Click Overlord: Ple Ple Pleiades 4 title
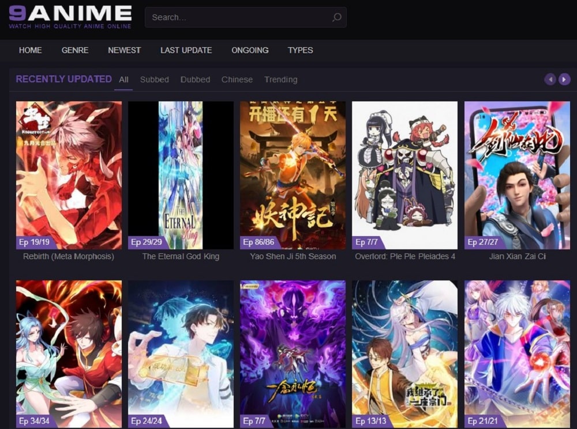 click(x=405, y=256)
